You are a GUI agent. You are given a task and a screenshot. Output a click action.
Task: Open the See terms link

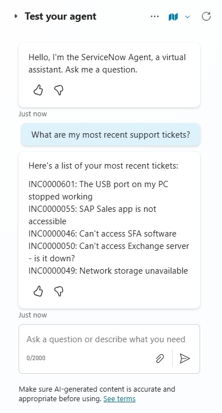click(x=119, y=399)
